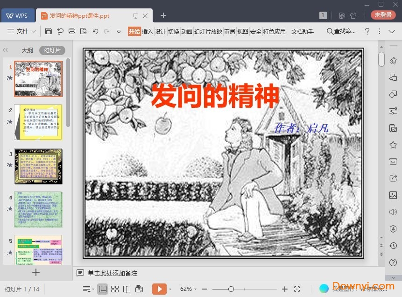
Task: Switch to reading view mode
Action: (127, 289)
